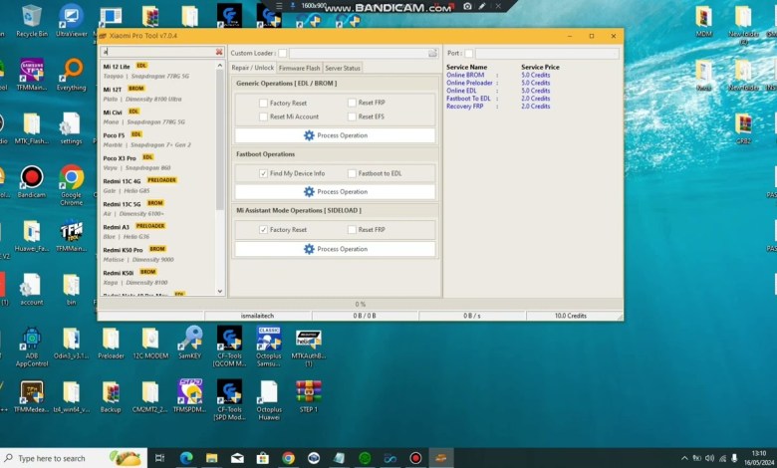The height and width of the screenshot is (468, 777).
Task: Open TFMSPDM desktop shortcut
Action: click(190, 396)
